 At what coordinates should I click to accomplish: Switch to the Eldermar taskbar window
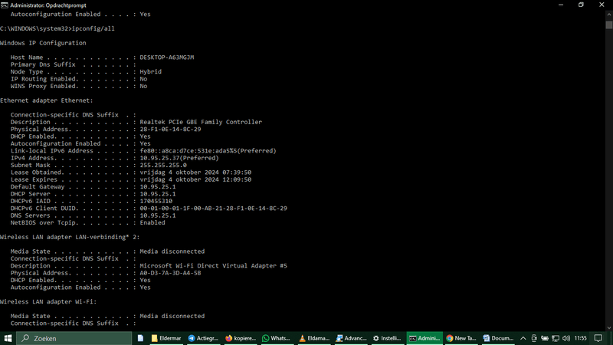[166, 338]
